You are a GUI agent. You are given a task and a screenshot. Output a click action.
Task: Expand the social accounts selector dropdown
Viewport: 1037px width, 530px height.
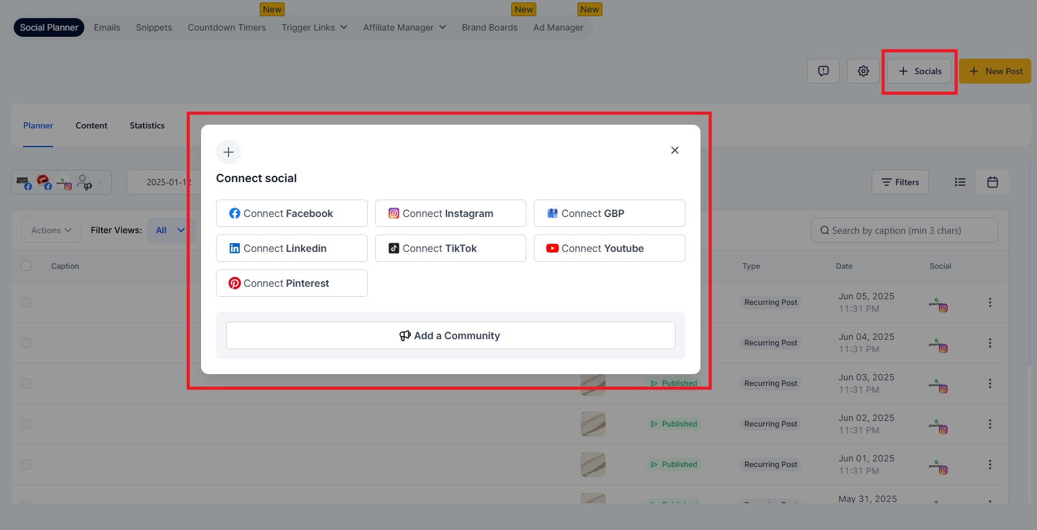click(x=61, y=182)
